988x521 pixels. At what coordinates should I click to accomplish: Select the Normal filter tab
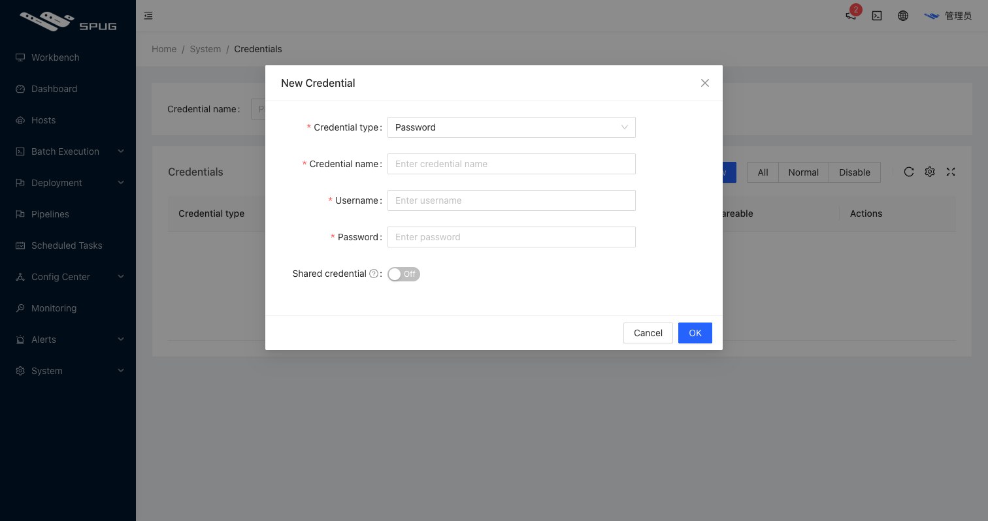point(804,172)
